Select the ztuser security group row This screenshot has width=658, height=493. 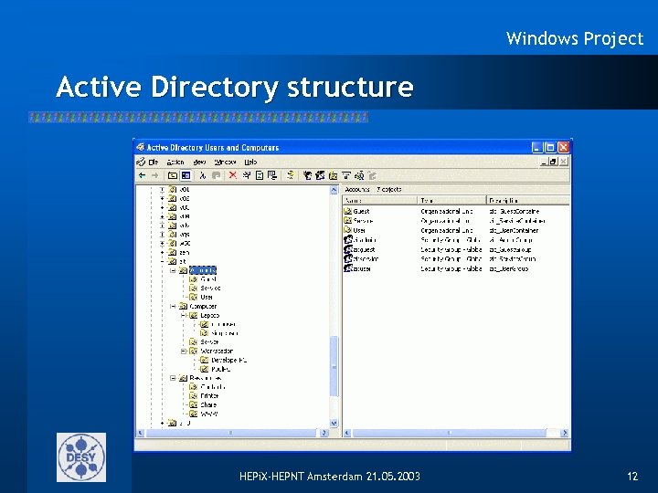[362, 268]
